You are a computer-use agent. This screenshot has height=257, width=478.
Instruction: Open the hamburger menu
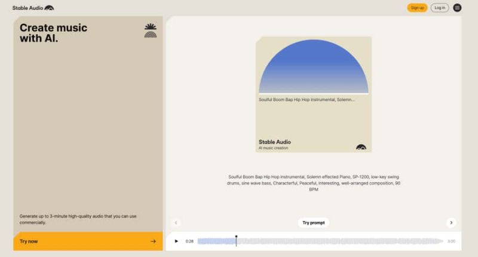click(457, 8)
